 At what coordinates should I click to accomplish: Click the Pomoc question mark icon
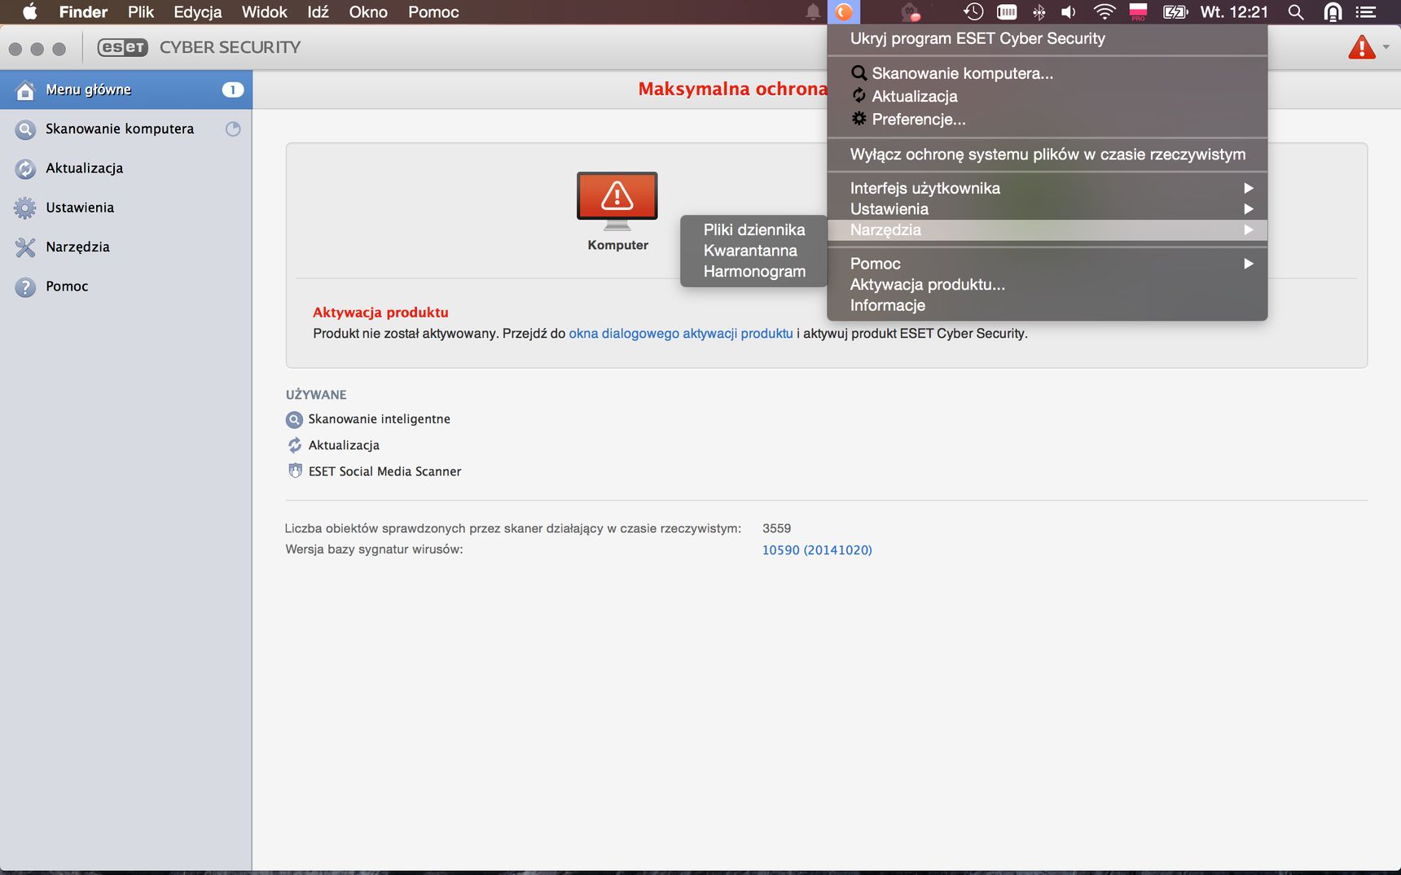point(26,287)
